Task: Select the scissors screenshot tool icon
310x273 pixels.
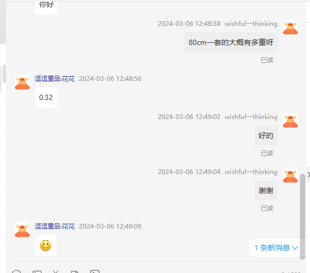Action: [x=56, y=271]
